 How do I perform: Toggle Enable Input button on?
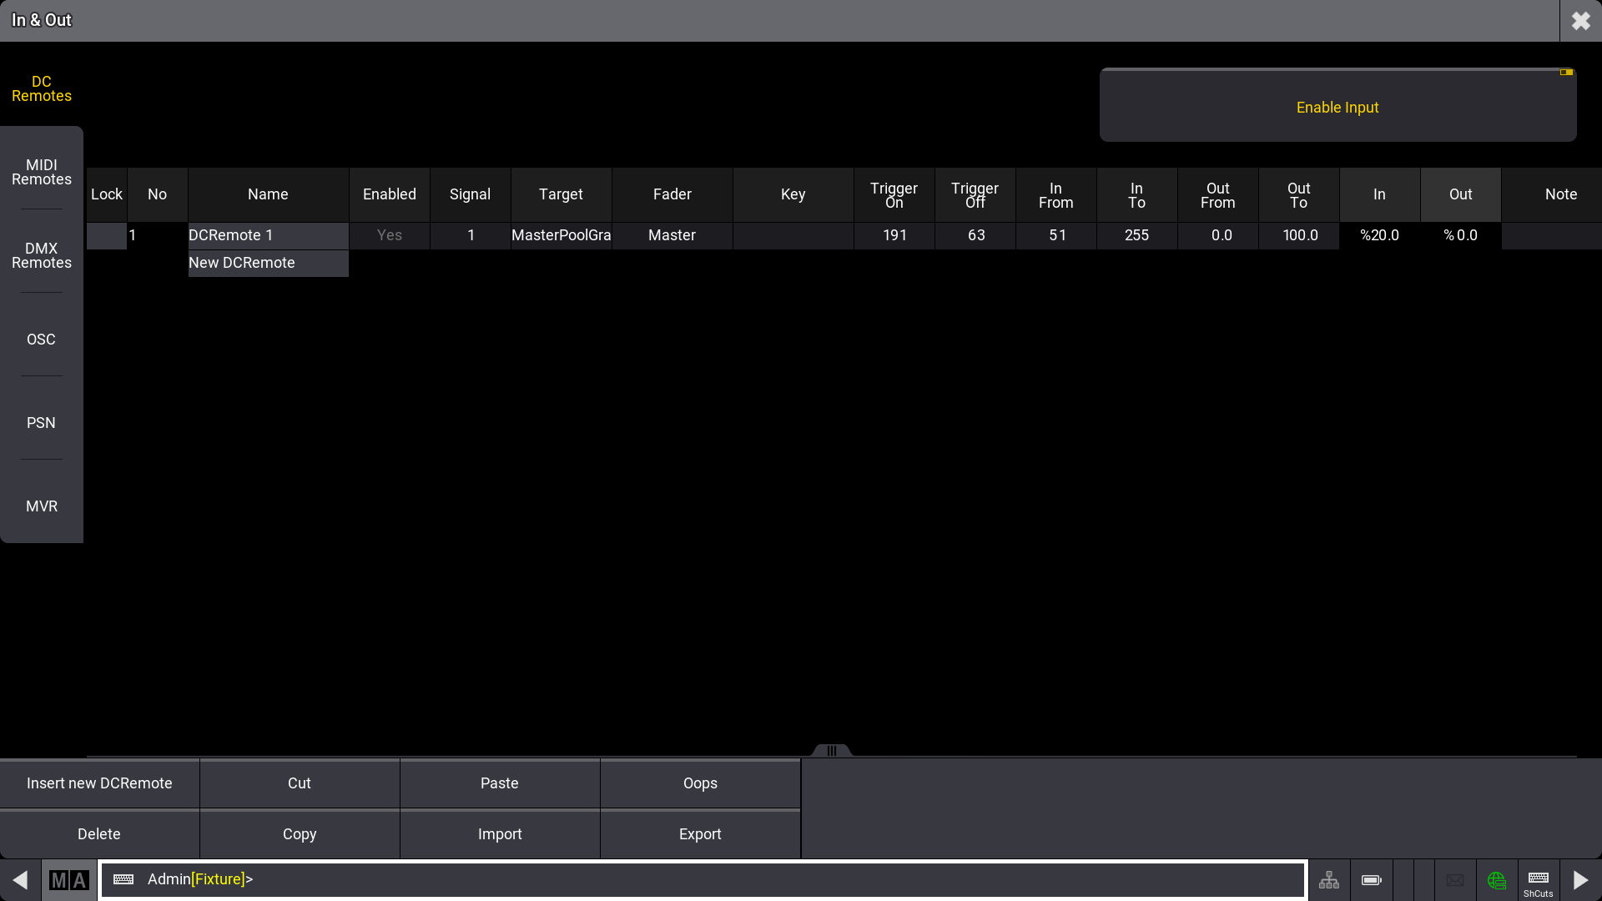tap(1338, 107)
